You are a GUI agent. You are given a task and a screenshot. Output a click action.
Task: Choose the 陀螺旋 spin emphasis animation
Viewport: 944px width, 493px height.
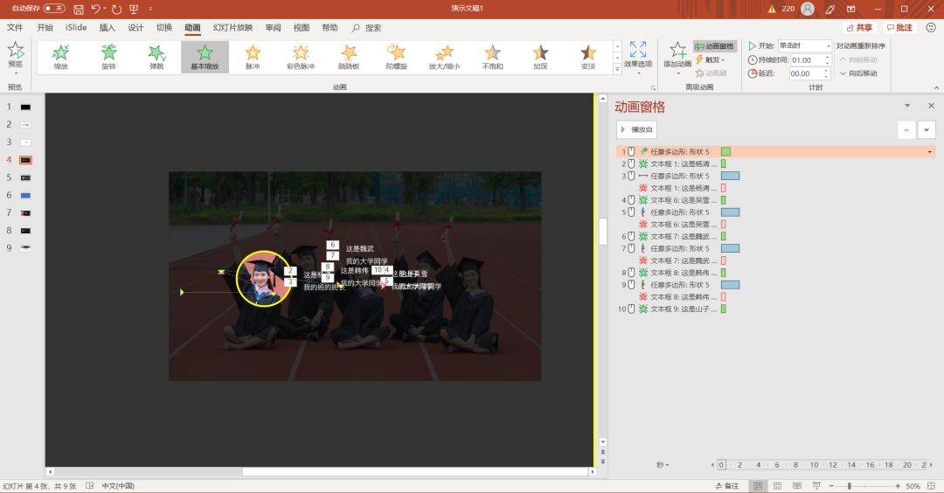pos(396,57)
